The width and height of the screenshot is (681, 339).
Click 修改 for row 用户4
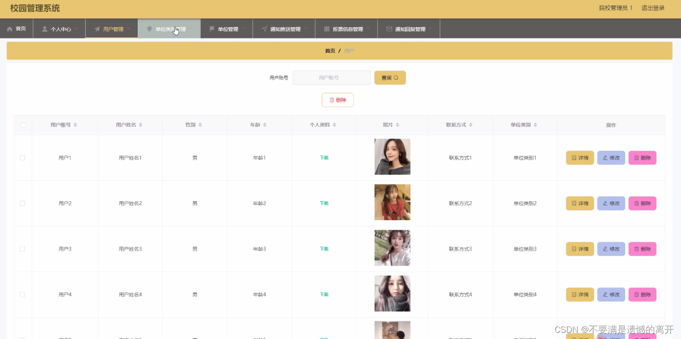[611, 294]
